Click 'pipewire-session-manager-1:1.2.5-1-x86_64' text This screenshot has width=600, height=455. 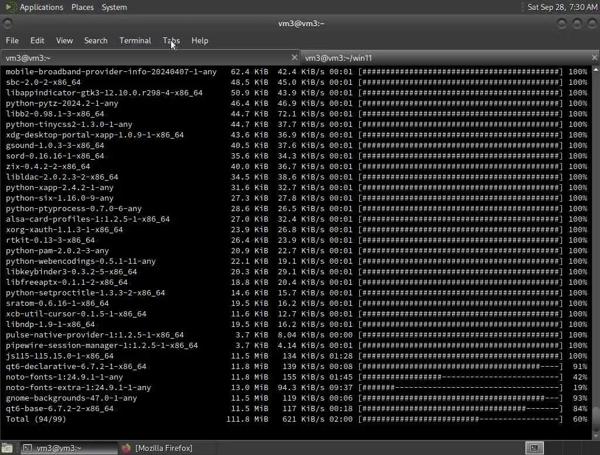click(x=102, y=346)
